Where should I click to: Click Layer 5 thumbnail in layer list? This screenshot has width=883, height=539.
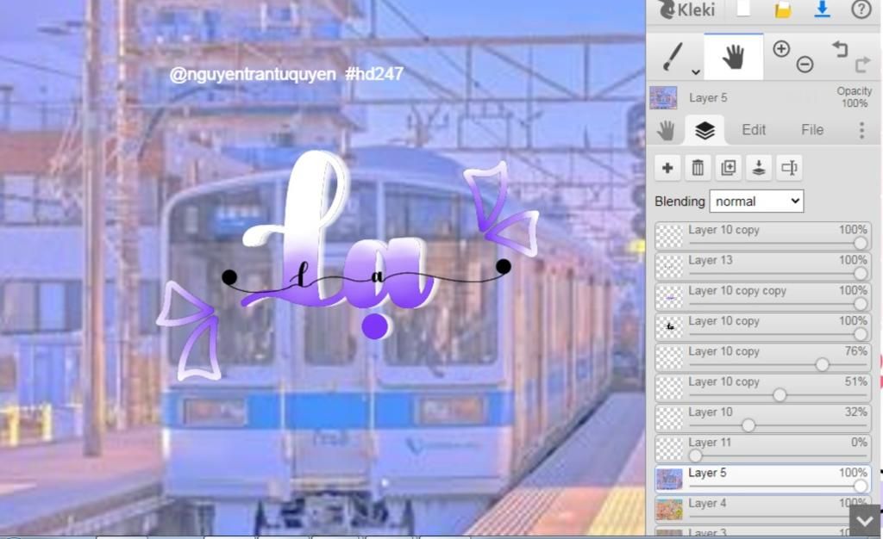click(x=669, y=479)
